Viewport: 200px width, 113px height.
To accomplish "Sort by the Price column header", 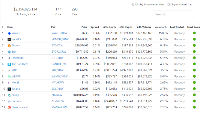I will click(85, 27).
